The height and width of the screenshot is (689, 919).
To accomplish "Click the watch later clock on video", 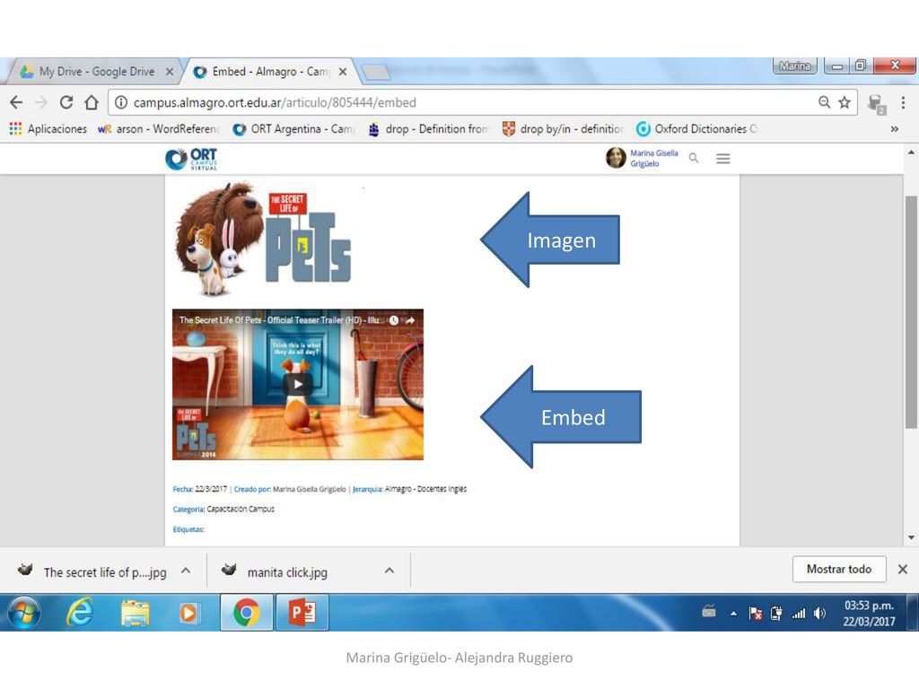I will coord(394,320).
